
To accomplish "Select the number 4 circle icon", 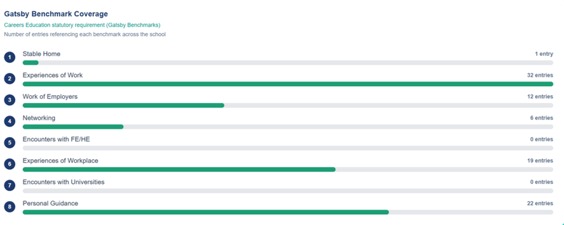I will point(10,121).
